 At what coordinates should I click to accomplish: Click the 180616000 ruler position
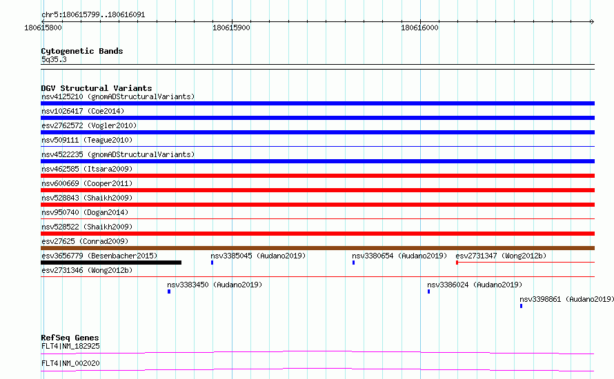coord(419,28)
